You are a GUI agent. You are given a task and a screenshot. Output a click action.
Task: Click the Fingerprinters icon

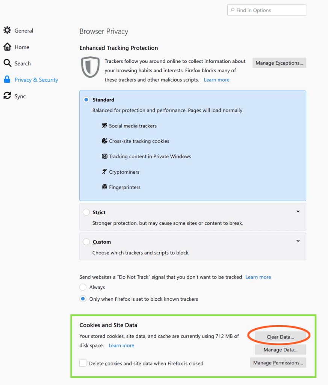pyautogui.click(x=104, y=187)
